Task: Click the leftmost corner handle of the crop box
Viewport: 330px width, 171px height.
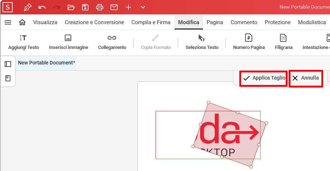Action: pos(193,147)
